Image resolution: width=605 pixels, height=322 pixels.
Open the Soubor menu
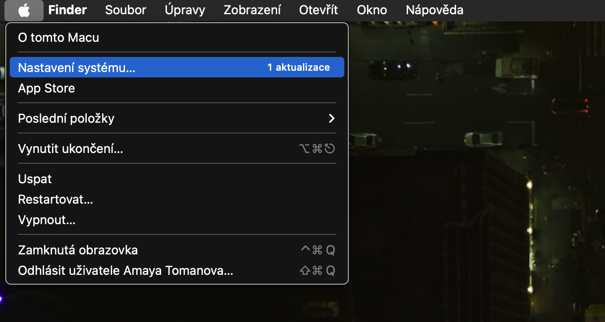[125, 10]
